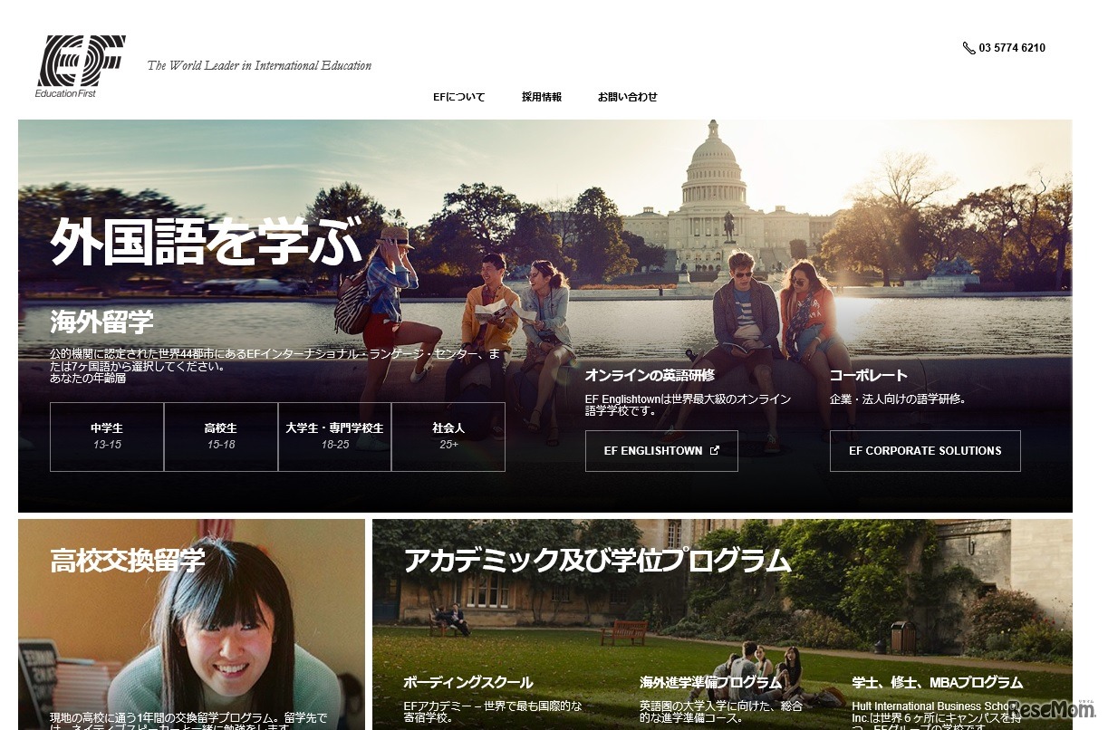
Task: Click the アカデミック及び学位プログラム heading
Action: (597, 561)
